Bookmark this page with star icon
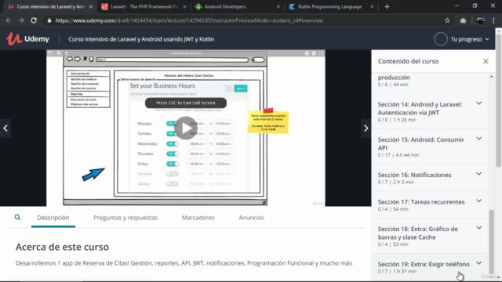This screenshot has height=282, width=502. click(447, 20)
